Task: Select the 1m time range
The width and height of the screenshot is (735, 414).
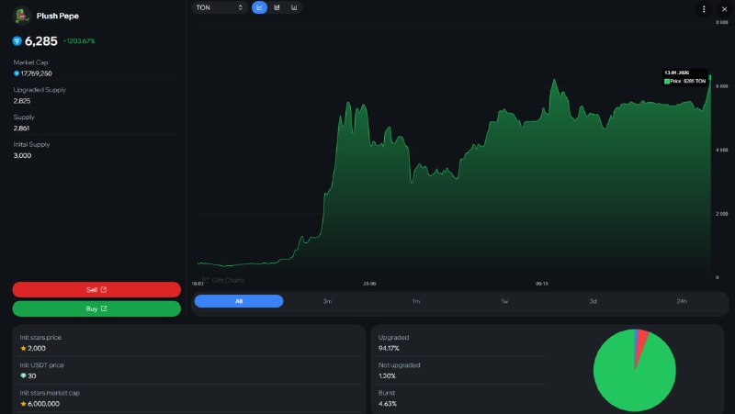Action: click(x=416, y=301)
